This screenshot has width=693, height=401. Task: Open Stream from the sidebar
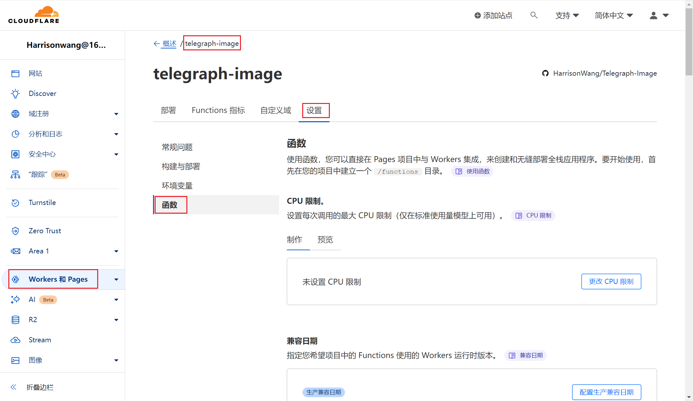tap(40, 340)
